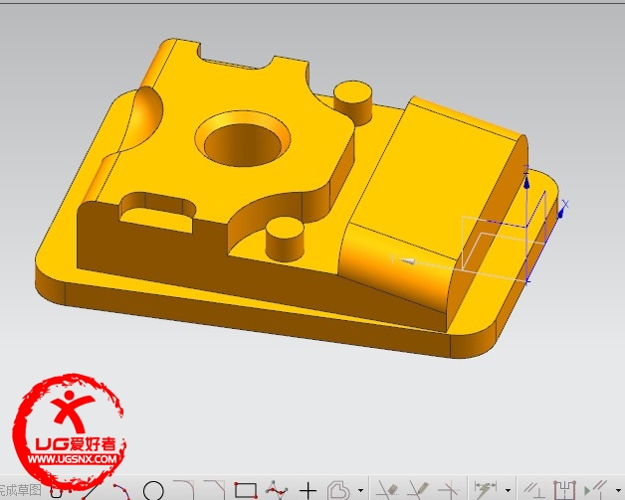Viewport: 625px width, 500px height.
Task: Click the Display Sketch Constraints icon
Action: (596, 490)
